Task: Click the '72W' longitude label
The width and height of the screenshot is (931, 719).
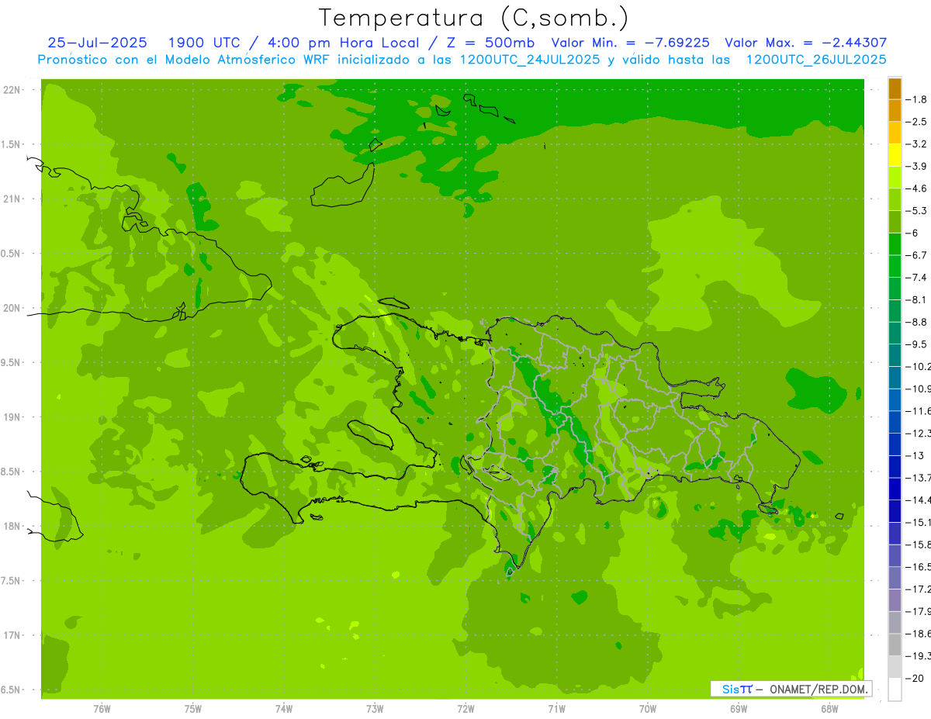Action: tap(465, 709)
